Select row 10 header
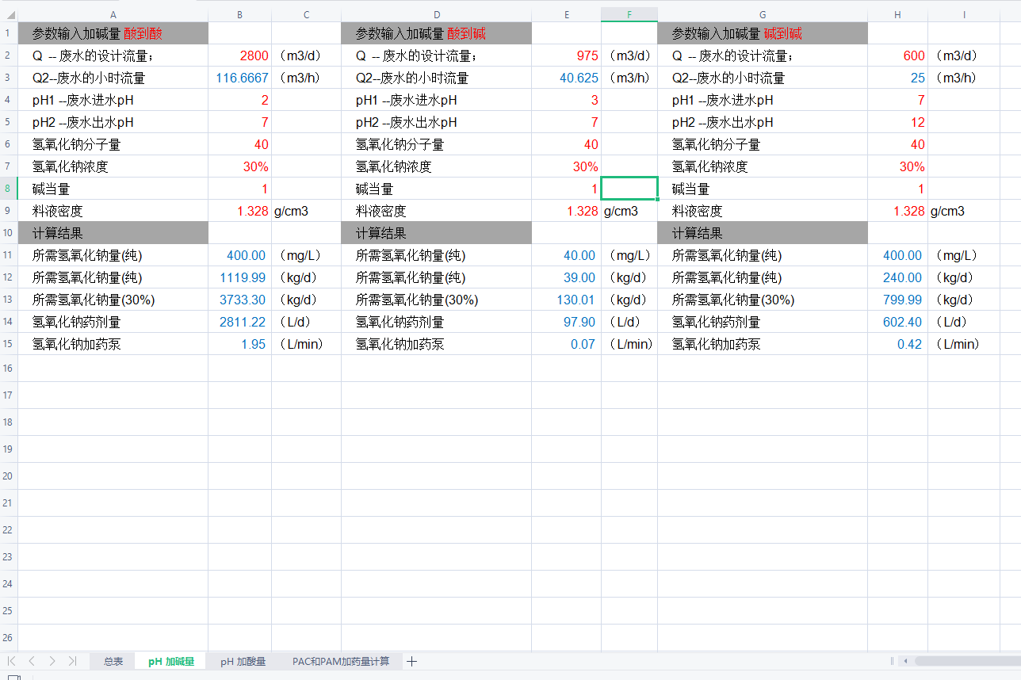1021x680 pixels. click(9, 233)
